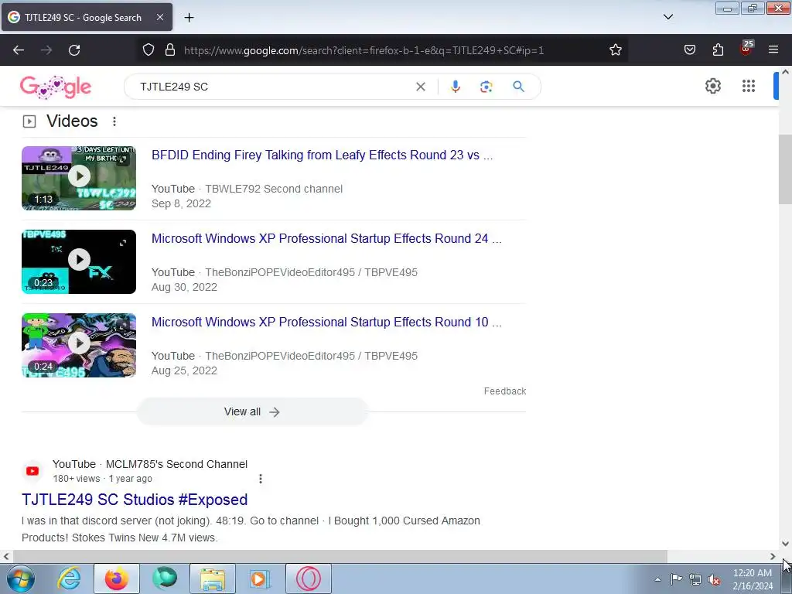The height and width of the screenshot is (594, 792).
Task: Start voice search with microphone
Action: click(x=455, y=87)
